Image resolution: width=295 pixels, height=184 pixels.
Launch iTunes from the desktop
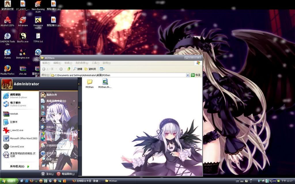(x=7, y=54)
